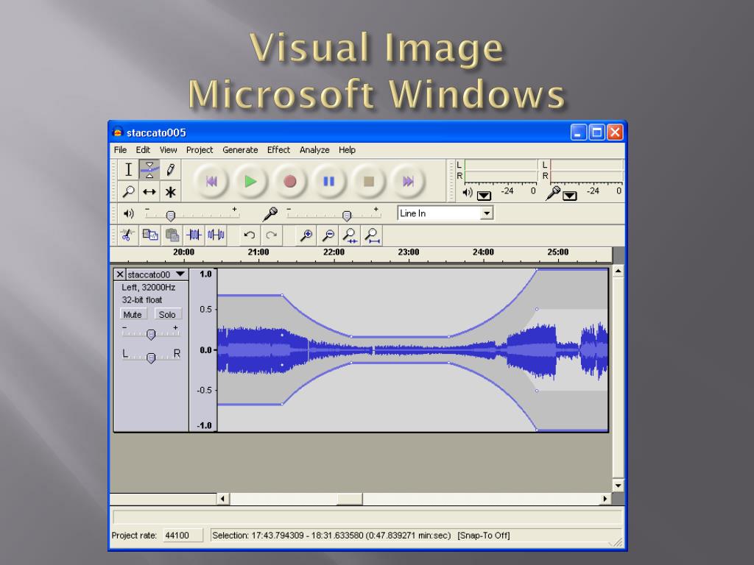Click Silence selection icon
The image size is (754, 565).
tap(216, 235)
